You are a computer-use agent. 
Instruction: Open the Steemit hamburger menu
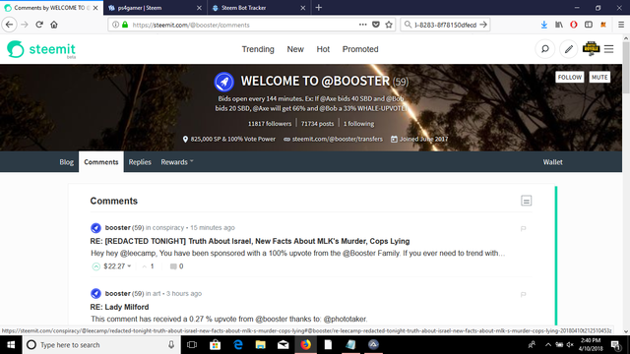608,49
